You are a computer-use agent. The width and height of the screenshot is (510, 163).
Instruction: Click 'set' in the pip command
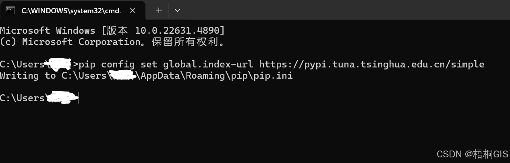[x=149, y=64]
